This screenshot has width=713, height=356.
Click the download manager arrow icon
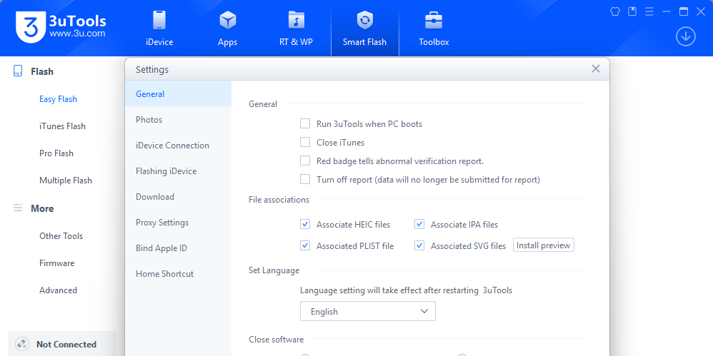coord(686,36)
